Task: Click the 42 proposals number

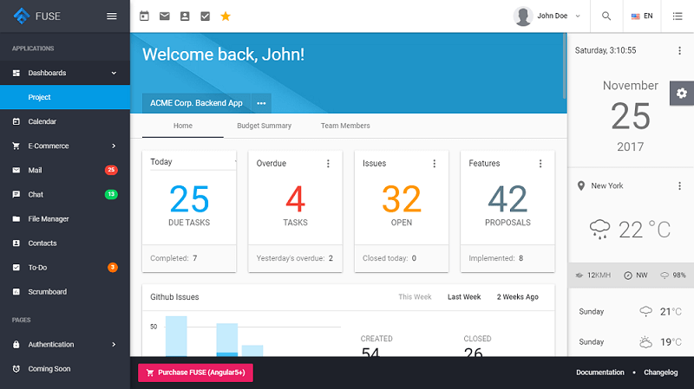Action: point(507,199)
